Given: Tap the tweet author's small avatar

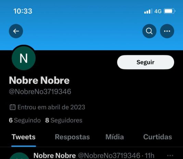Looking at the screenshot, I should pos(19,156).
